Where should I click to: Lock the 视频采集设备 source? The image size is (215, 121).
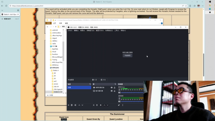tap(114, 88)
